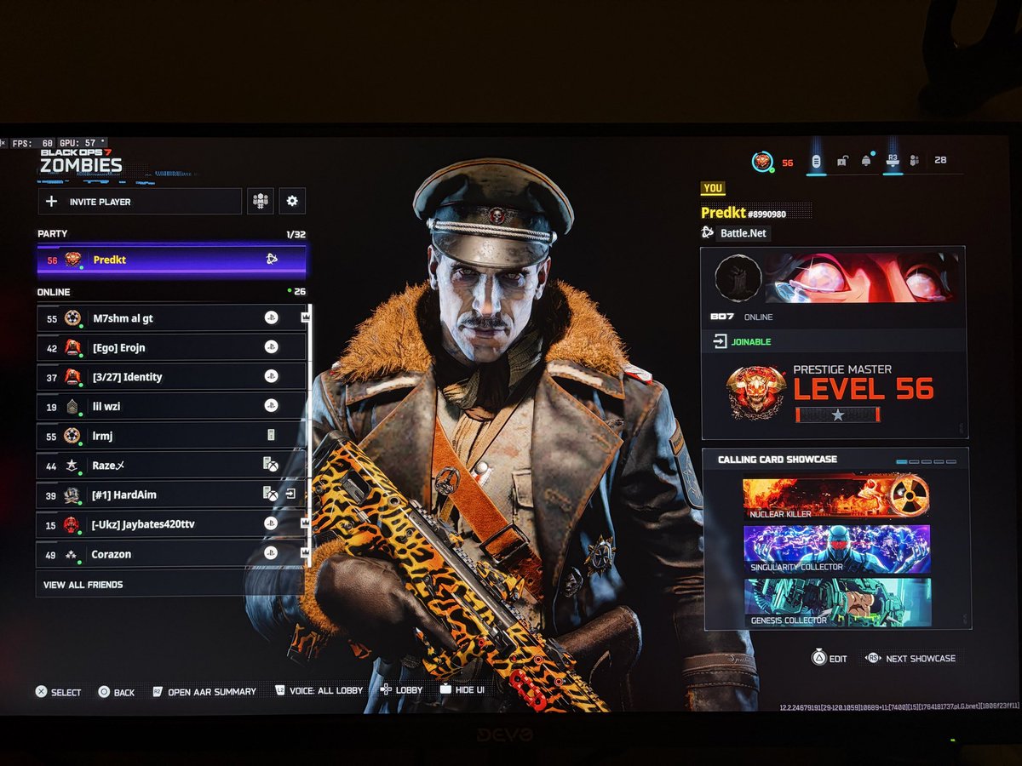Toggle Voice: All Lobby channel
The height and width of the screenshot is (766, 1022).
[x=319, y=690]
